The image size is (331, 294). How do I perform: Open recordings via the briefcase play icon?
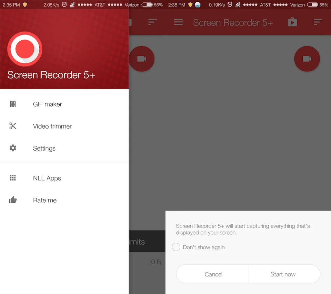pyautogui.click(x=292, y=22)
